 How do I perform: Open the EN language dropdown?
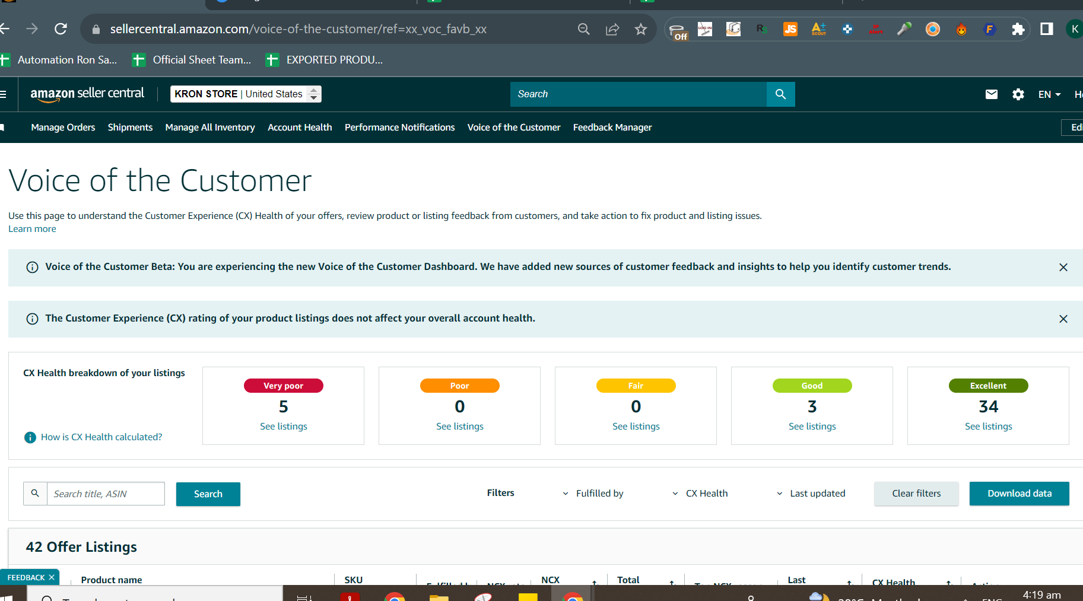point(1049,94)
